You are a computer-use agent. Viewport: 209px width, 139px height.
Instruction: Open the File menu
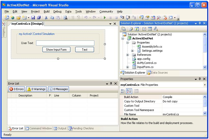[x=7, y=12]
